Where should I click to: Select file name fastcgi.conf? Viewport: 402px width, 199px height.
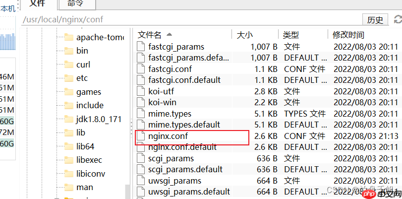click(x=170, y=69)
